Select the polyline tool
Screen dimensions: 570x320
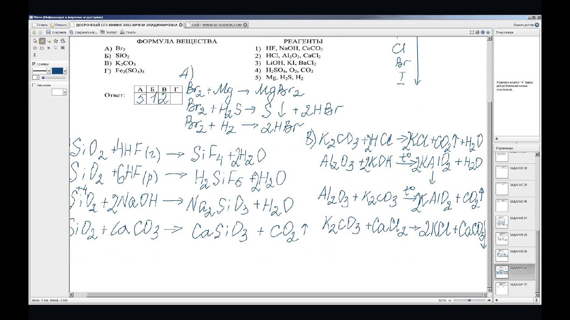coord(56,41)
